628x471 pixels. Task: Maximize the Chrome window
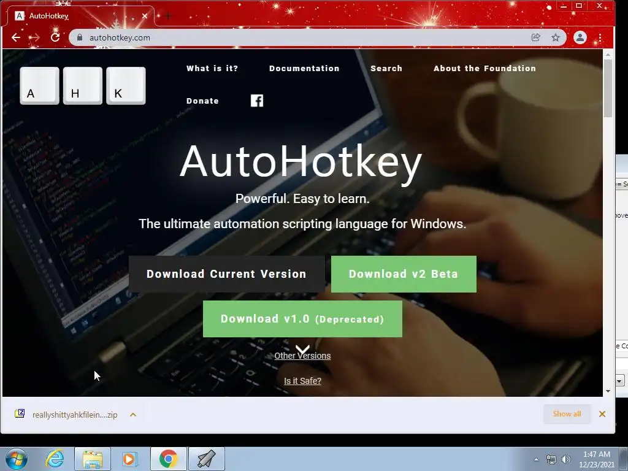click(579, 6)
